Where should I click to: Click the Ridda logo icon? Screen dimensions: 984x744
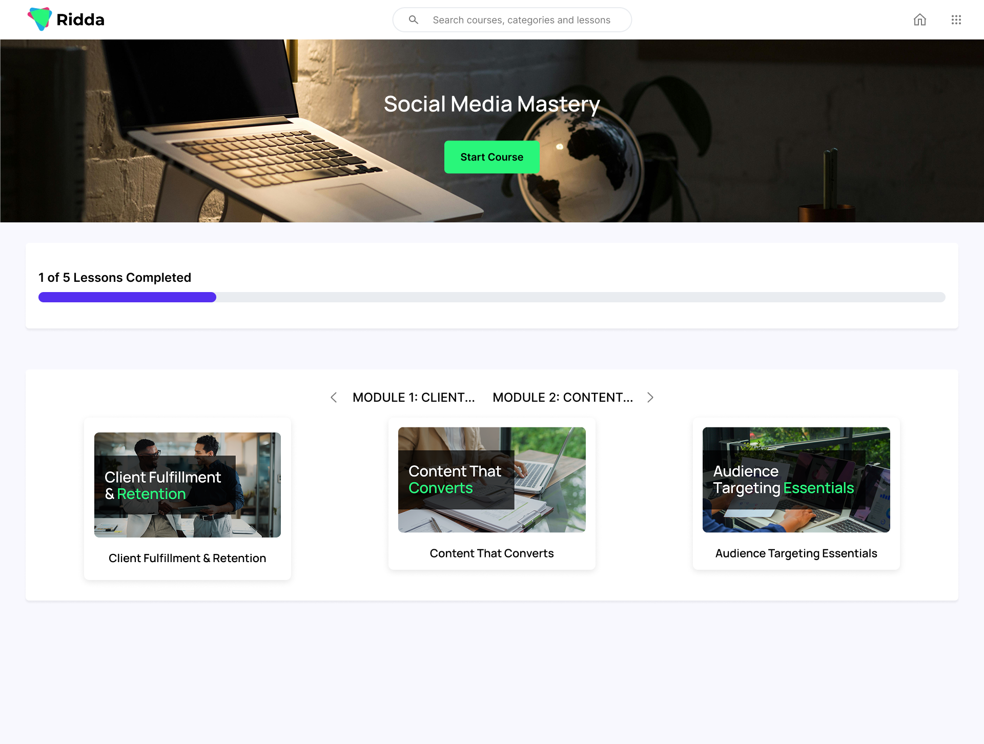(x=39, y=19)
